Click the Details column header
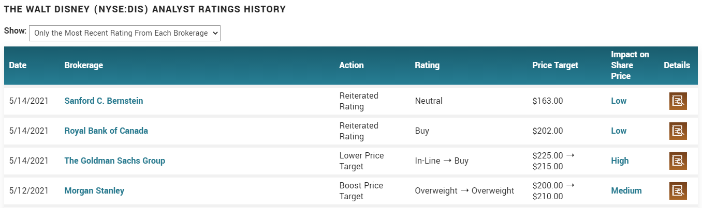This screenshot has width=702, height=208. tap(677, 66)
